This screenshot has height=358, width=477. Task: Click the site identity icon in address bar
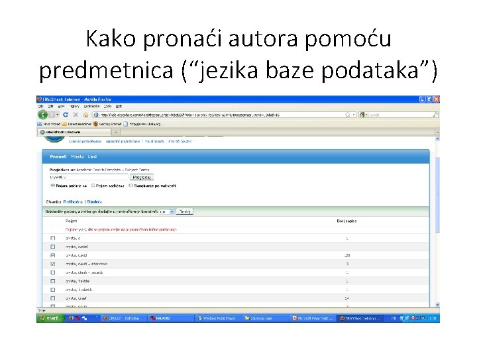(96, 115)
